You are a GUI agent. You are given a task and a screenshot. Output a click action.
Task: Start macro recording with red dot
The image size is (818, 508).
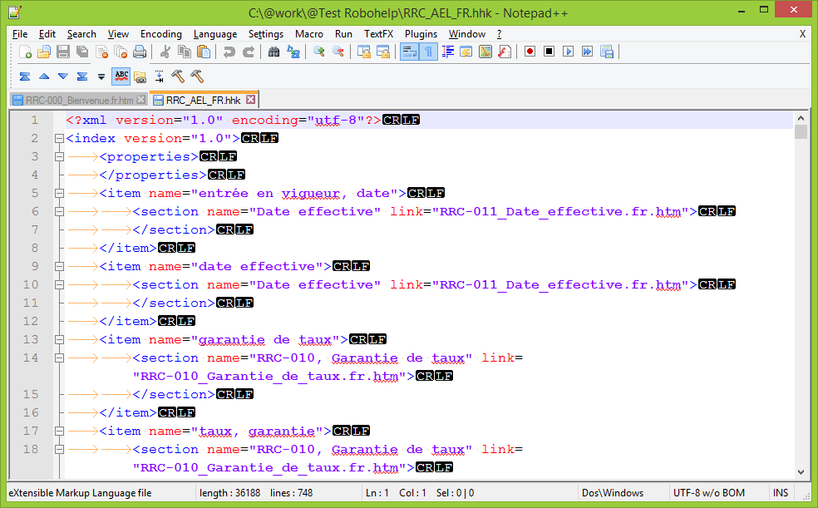pyautogui.click(x=530, y=52)
